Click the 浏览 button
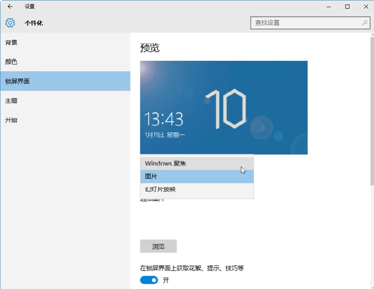Screen dimensions: 374x289 158,246
